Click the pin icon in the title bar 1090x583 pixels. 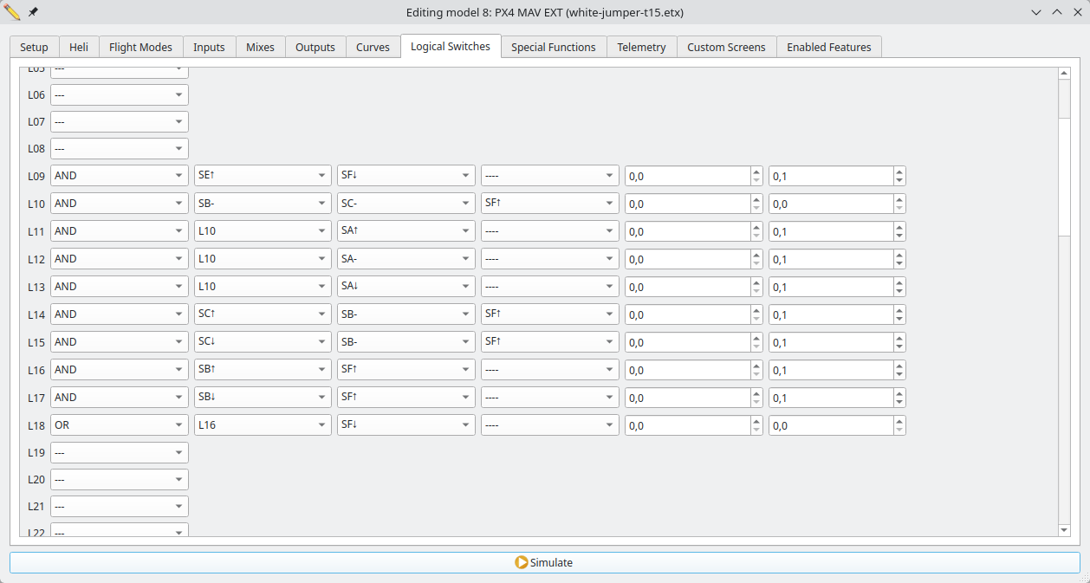pos(32,11)
